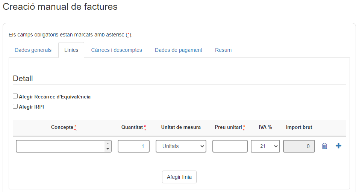359x192 pixels.
Task: Go to Dades de pagament tab
Action: [179, 50]
